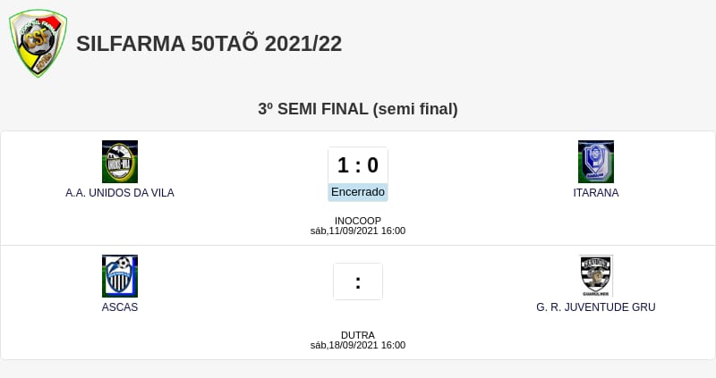The height and width of the screenshot is (378, 716).
Task: Click the INOCOOP venue label
Action: [x=358, y=221]
